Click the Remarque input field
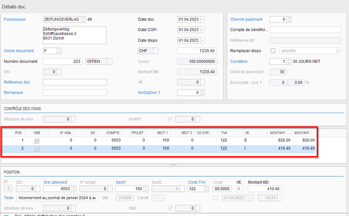Screen dimensions: 349x216 click(75, 92)
